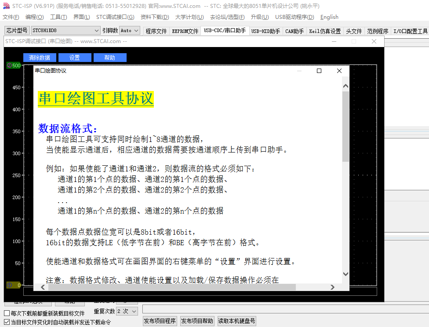Image resolution: width=429 pixels, height=327 pixels.
Task: Open the 范例程序 tab
Action: [378, 31]
